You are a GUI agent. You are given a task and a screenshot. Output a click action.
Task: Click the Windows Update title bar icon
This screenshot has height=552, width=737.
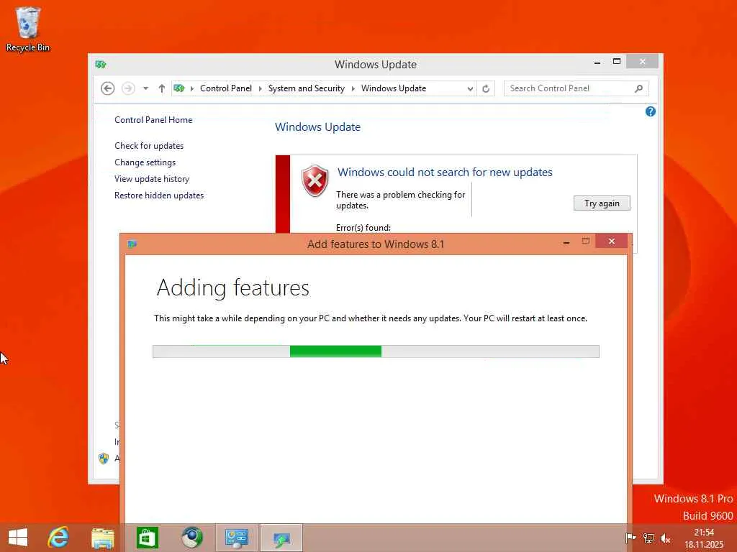coord(101,64)
